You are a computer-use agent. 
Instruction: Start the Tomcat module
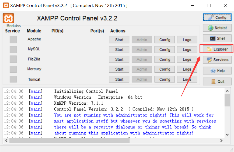(119, 79)
